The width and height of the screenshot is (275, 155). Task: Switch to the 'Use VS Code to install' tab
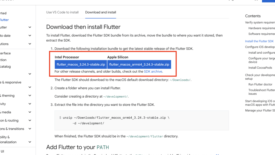(62, 12)
